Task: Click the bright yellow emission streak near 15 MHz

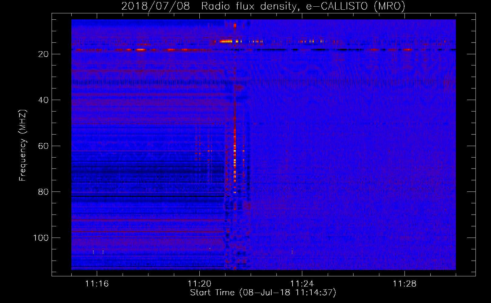Action: tap(226, 41)
